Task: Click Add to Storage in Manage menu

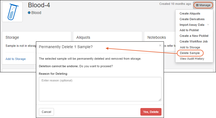Action: (x=190, y=47)
